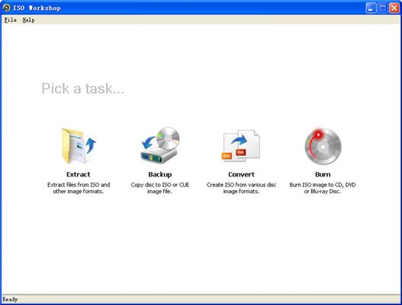Click the ISO Workshop title bar icon

(6, 8)
